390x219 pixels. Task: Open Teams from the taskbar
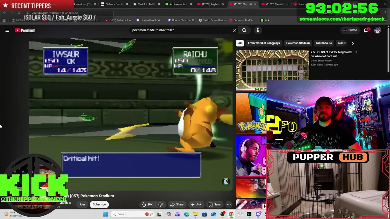point(178,214)
